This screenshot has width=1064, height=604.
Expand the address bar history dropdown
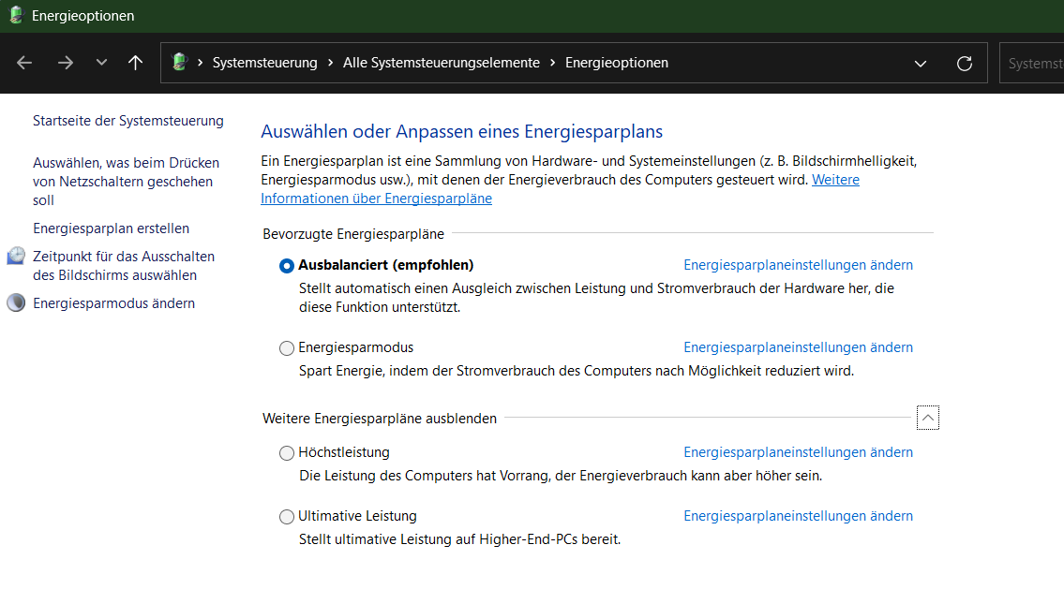click(x=921, y=63)
